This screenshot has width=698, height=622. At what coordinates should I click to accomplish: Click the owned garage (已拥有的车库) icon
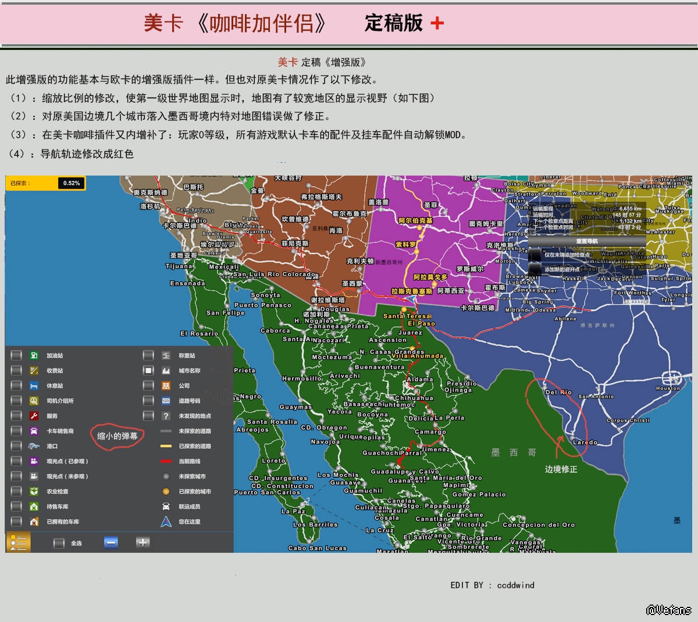click(x=34, y=521)
